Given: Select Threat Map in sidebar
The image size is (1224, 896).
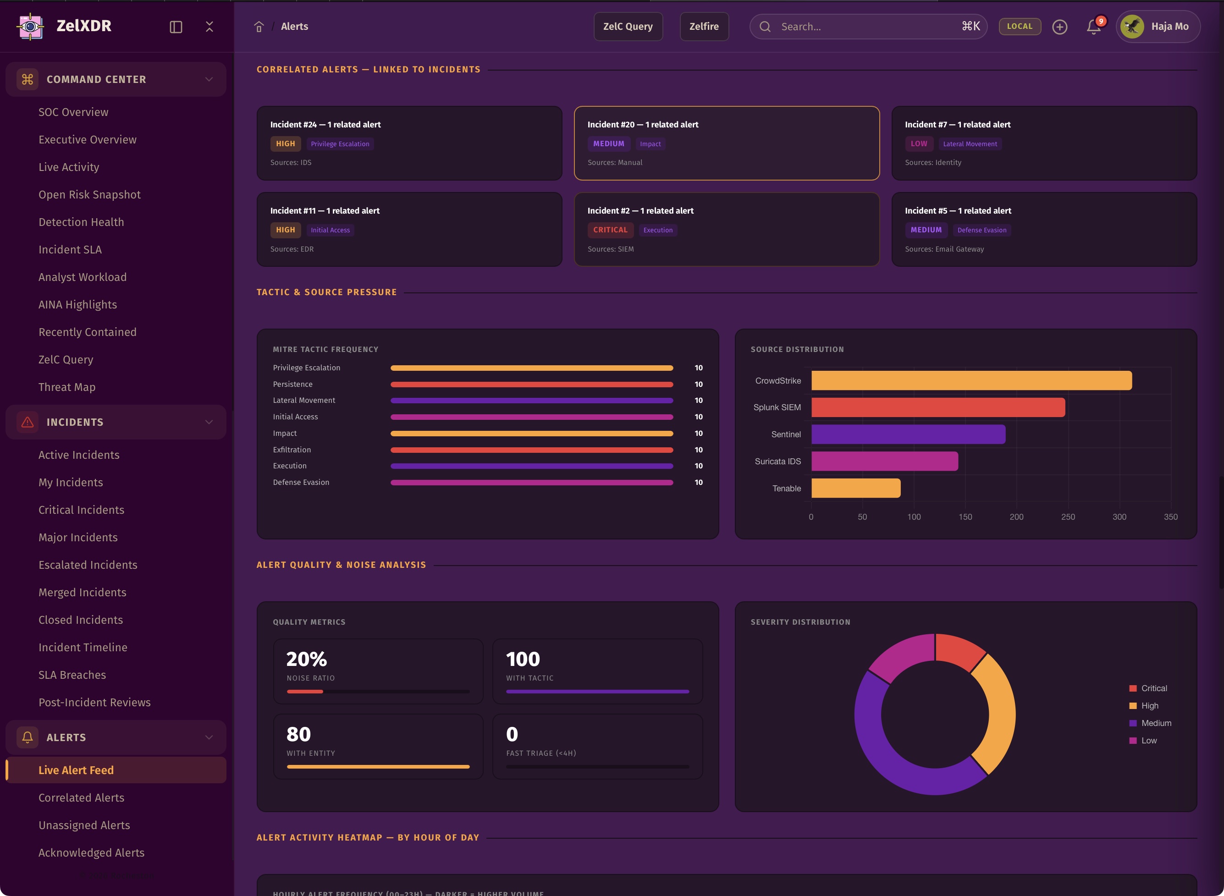Looking at the screenshot, I should [x=67, y=387].
